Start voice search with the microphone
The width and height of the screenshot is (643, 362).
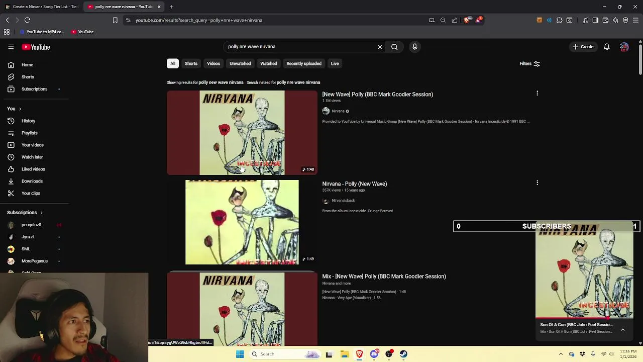click(414, 47)
